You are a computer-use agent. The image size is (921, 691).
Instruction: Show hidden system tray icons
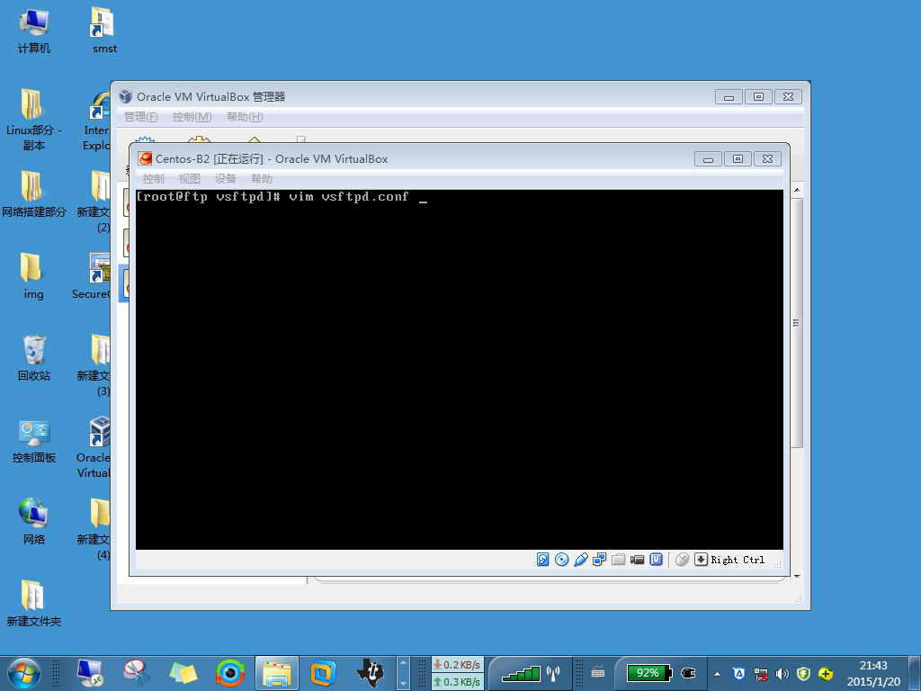pyautogui.click(x=717, y=674)
